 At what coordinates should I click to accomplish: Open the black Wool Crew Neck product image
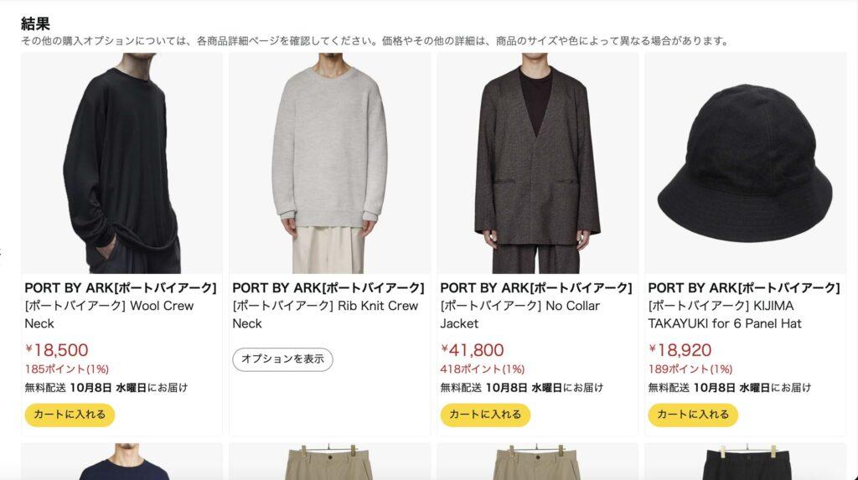click(x=122, y=163)
